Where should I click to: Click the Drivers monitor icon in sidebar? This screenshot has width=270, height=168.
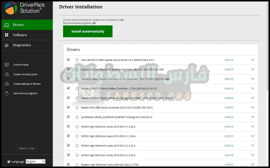click(6, 25)
